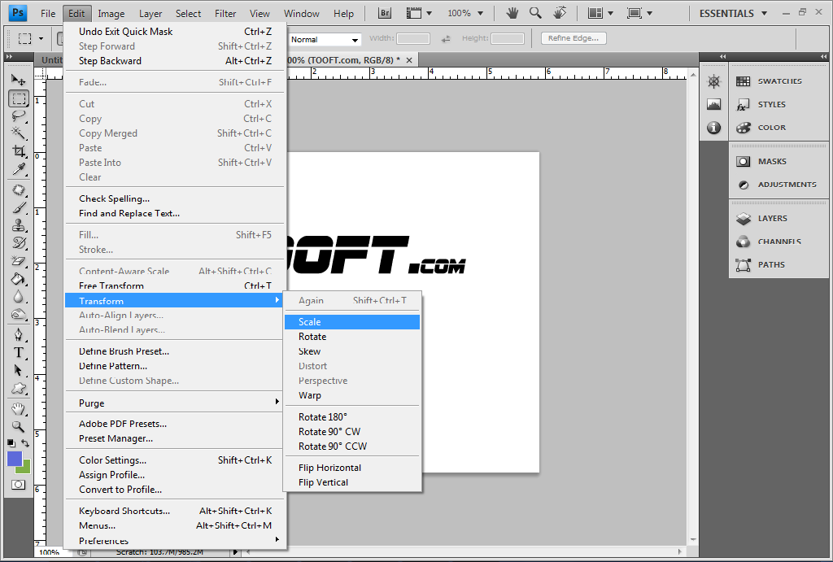Select the Brush tool
Viewport: 833px width, 562px height.
[x=19, y=207]
